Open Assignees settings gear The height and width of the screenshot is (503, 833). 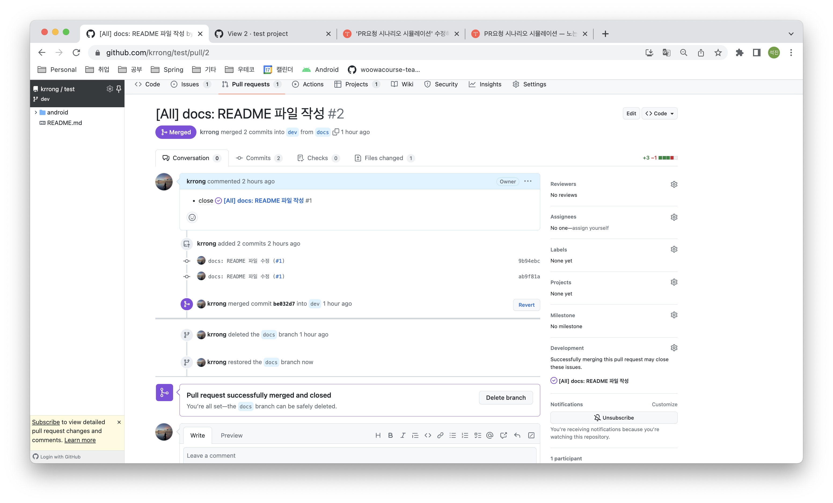pos(674,217)
